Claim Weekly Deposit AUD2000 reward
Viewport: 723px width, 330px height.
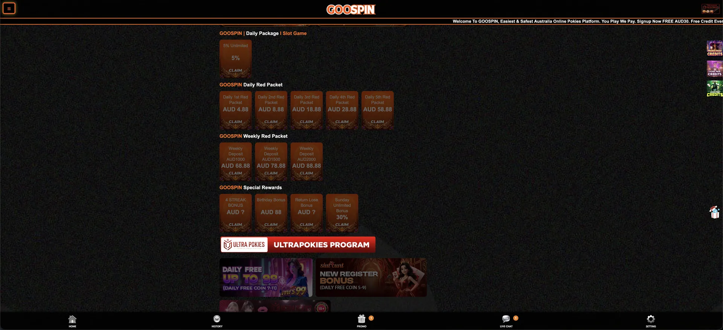[x=307, y=173]
